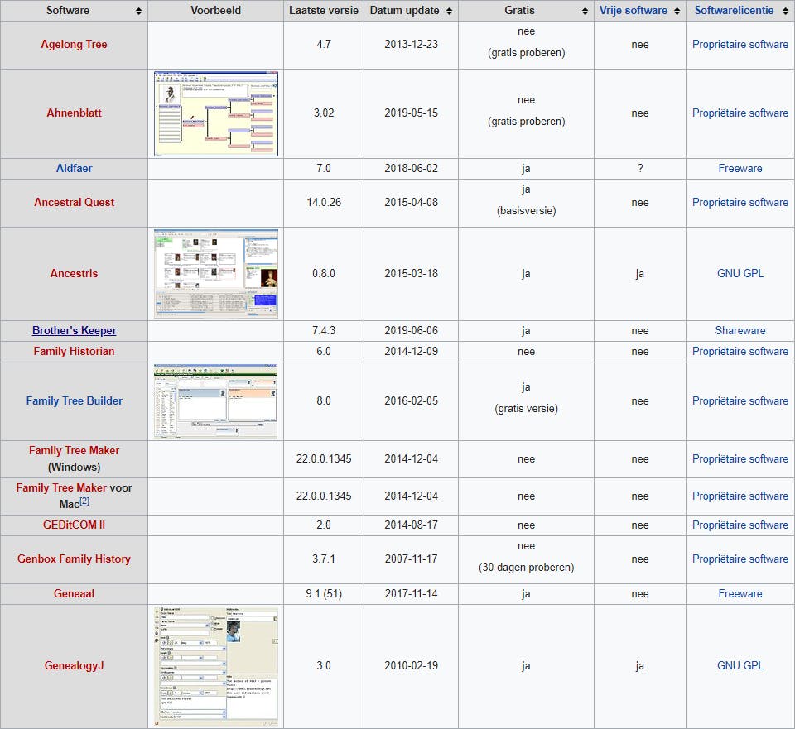Select version 0.8.0 cell
The width and height of the screenshot is (795, 729).
click(324, 273)
